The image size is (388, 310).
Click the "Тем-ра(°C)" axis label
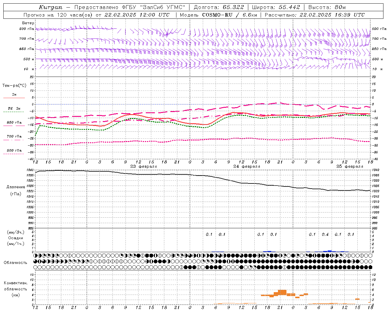tap(15, 86)
